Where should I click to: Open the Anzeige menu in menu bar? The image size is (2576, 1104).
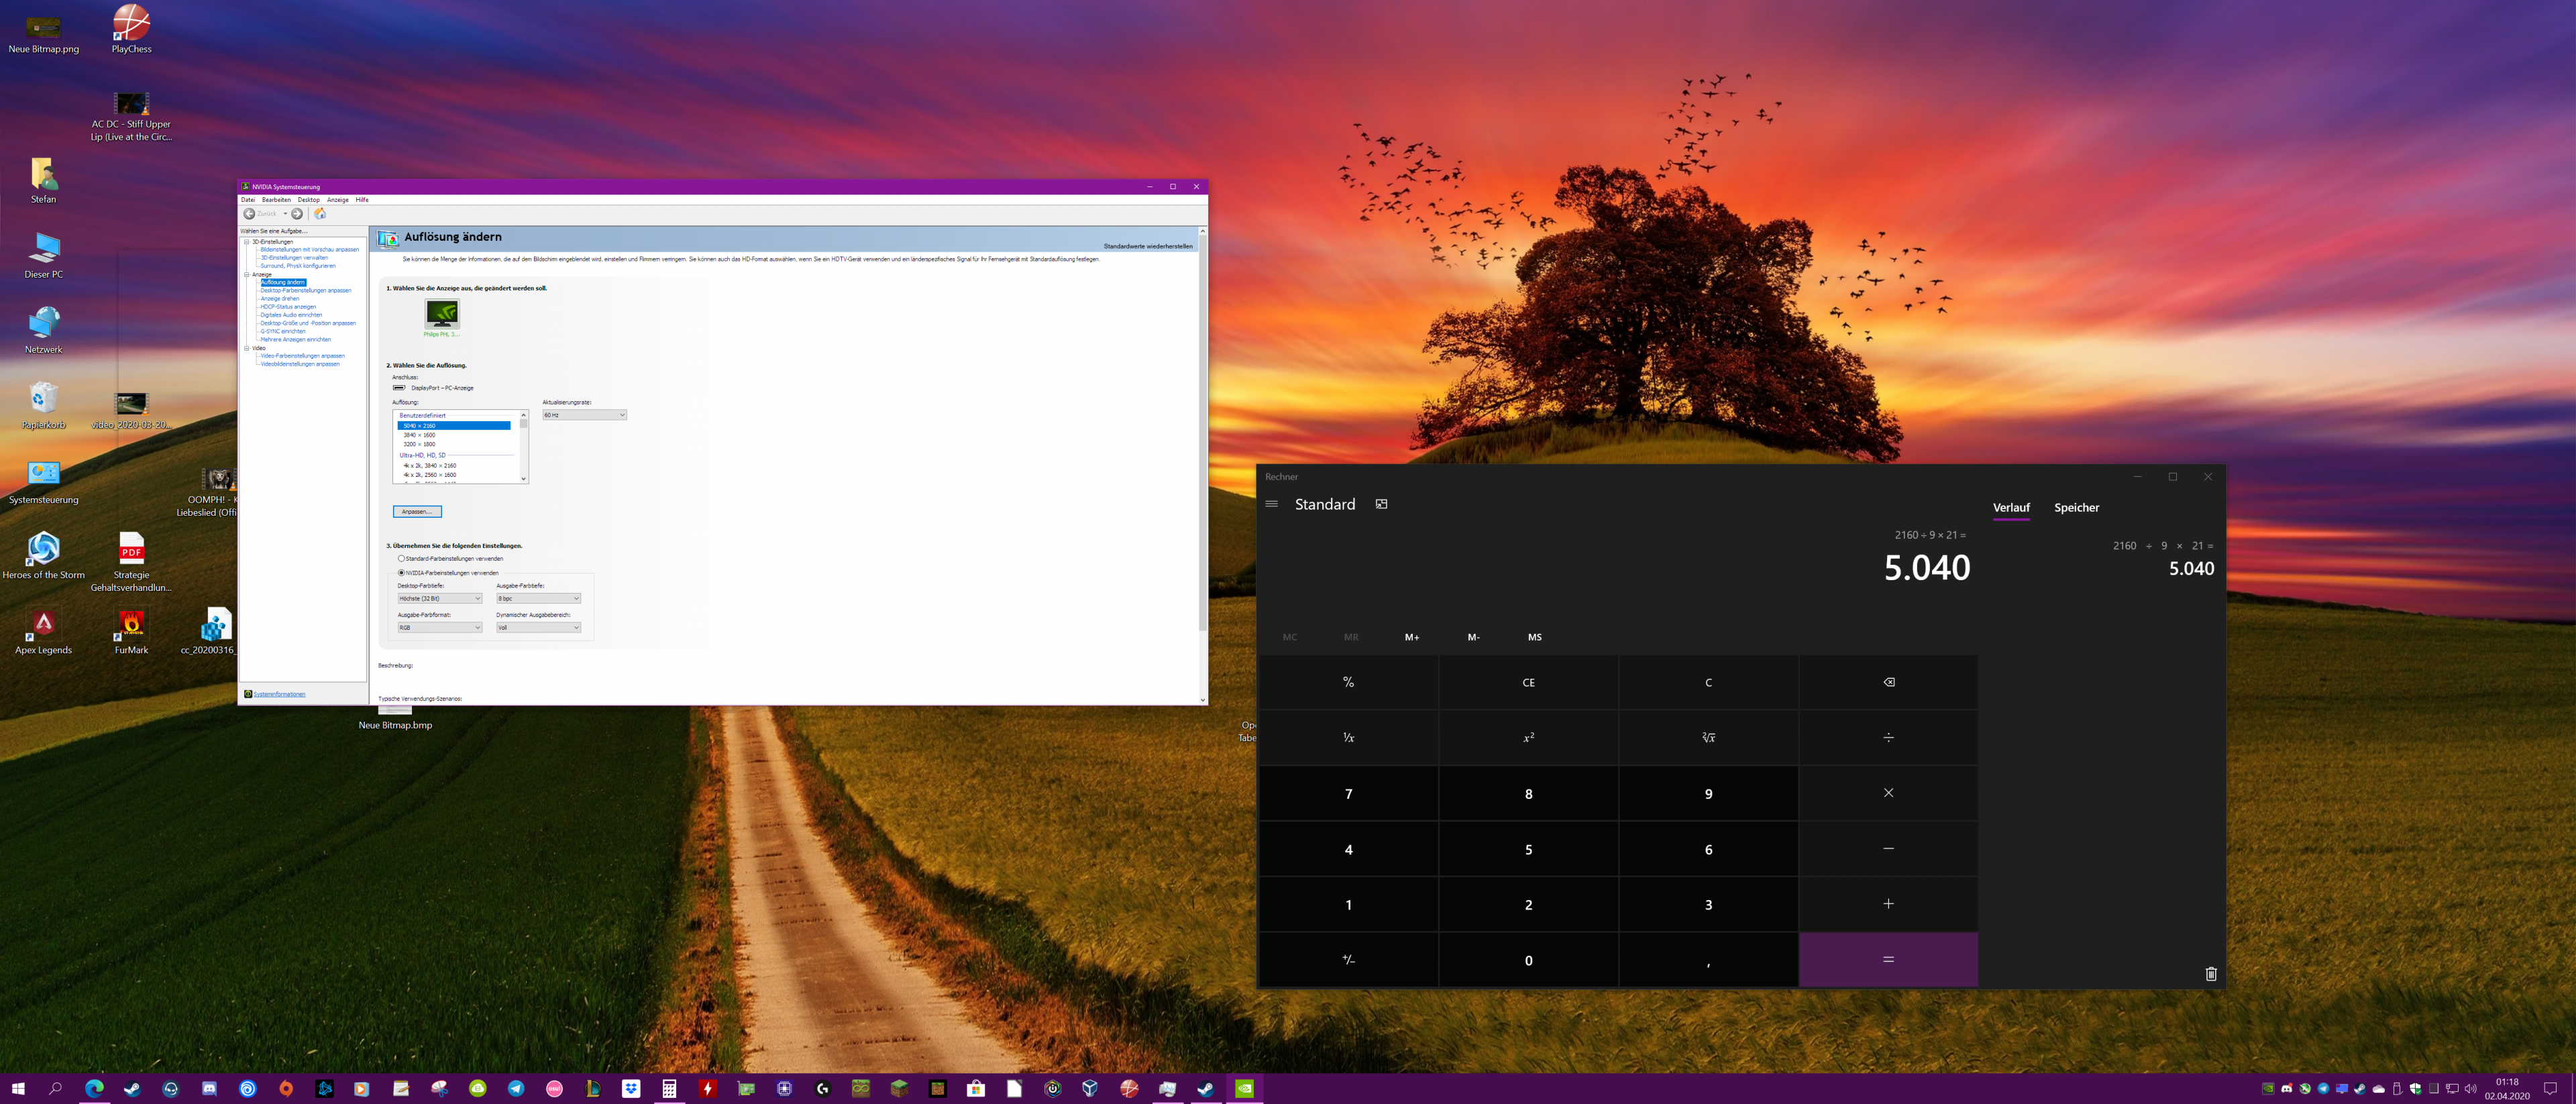(338, 200)
